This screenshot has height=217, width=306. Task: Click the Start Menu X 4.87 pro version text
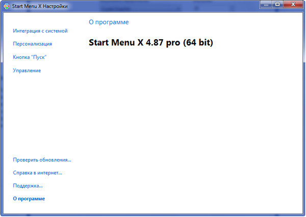pos(151,42)
